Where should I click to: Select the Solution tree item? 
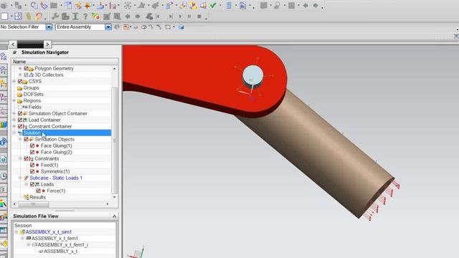point(32,133)
